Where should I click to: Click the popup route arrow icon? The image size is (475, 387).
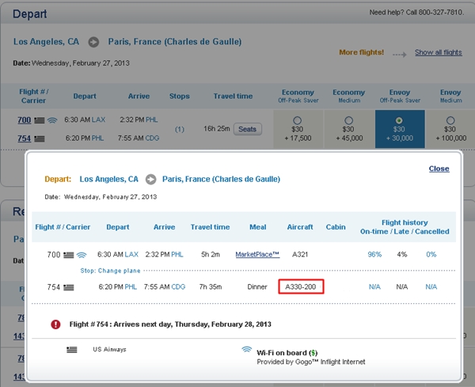151,180
